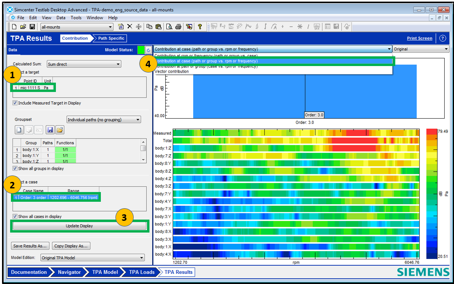
Task: Click the circled question mark help icon
Action: pos(442,38)
